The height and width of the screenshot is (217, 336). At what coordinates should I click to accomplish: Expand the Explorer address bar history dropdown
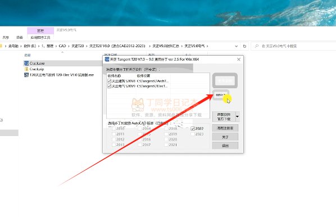point(237,46)
